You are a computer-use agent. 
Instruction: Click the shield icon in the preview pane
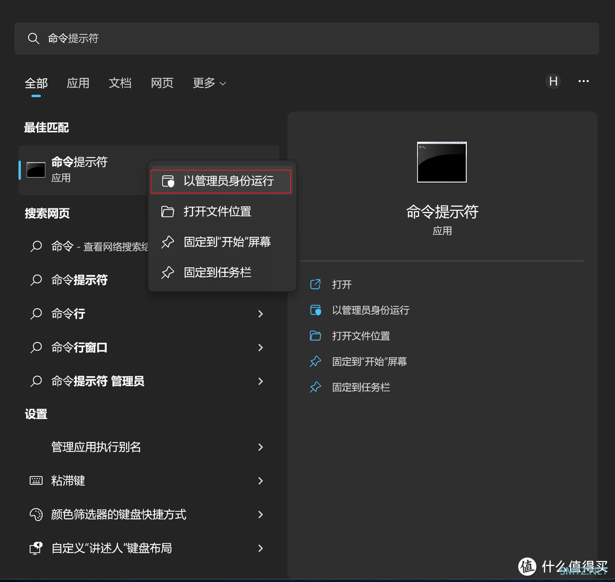click(315, 310)
